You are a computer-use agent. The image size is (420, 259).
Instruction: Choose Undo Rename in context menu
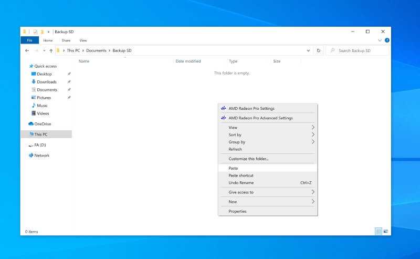268,183
